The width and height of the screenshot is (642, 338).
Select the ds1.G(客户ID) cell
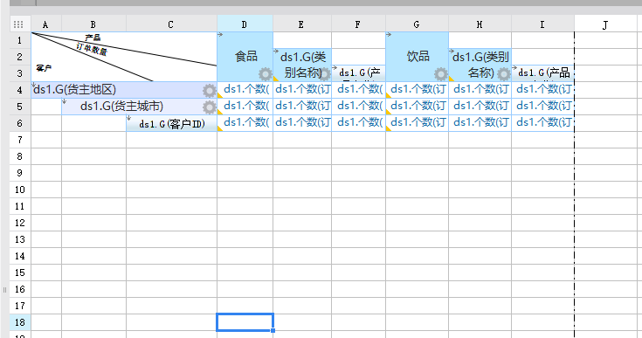coord(171,123)
